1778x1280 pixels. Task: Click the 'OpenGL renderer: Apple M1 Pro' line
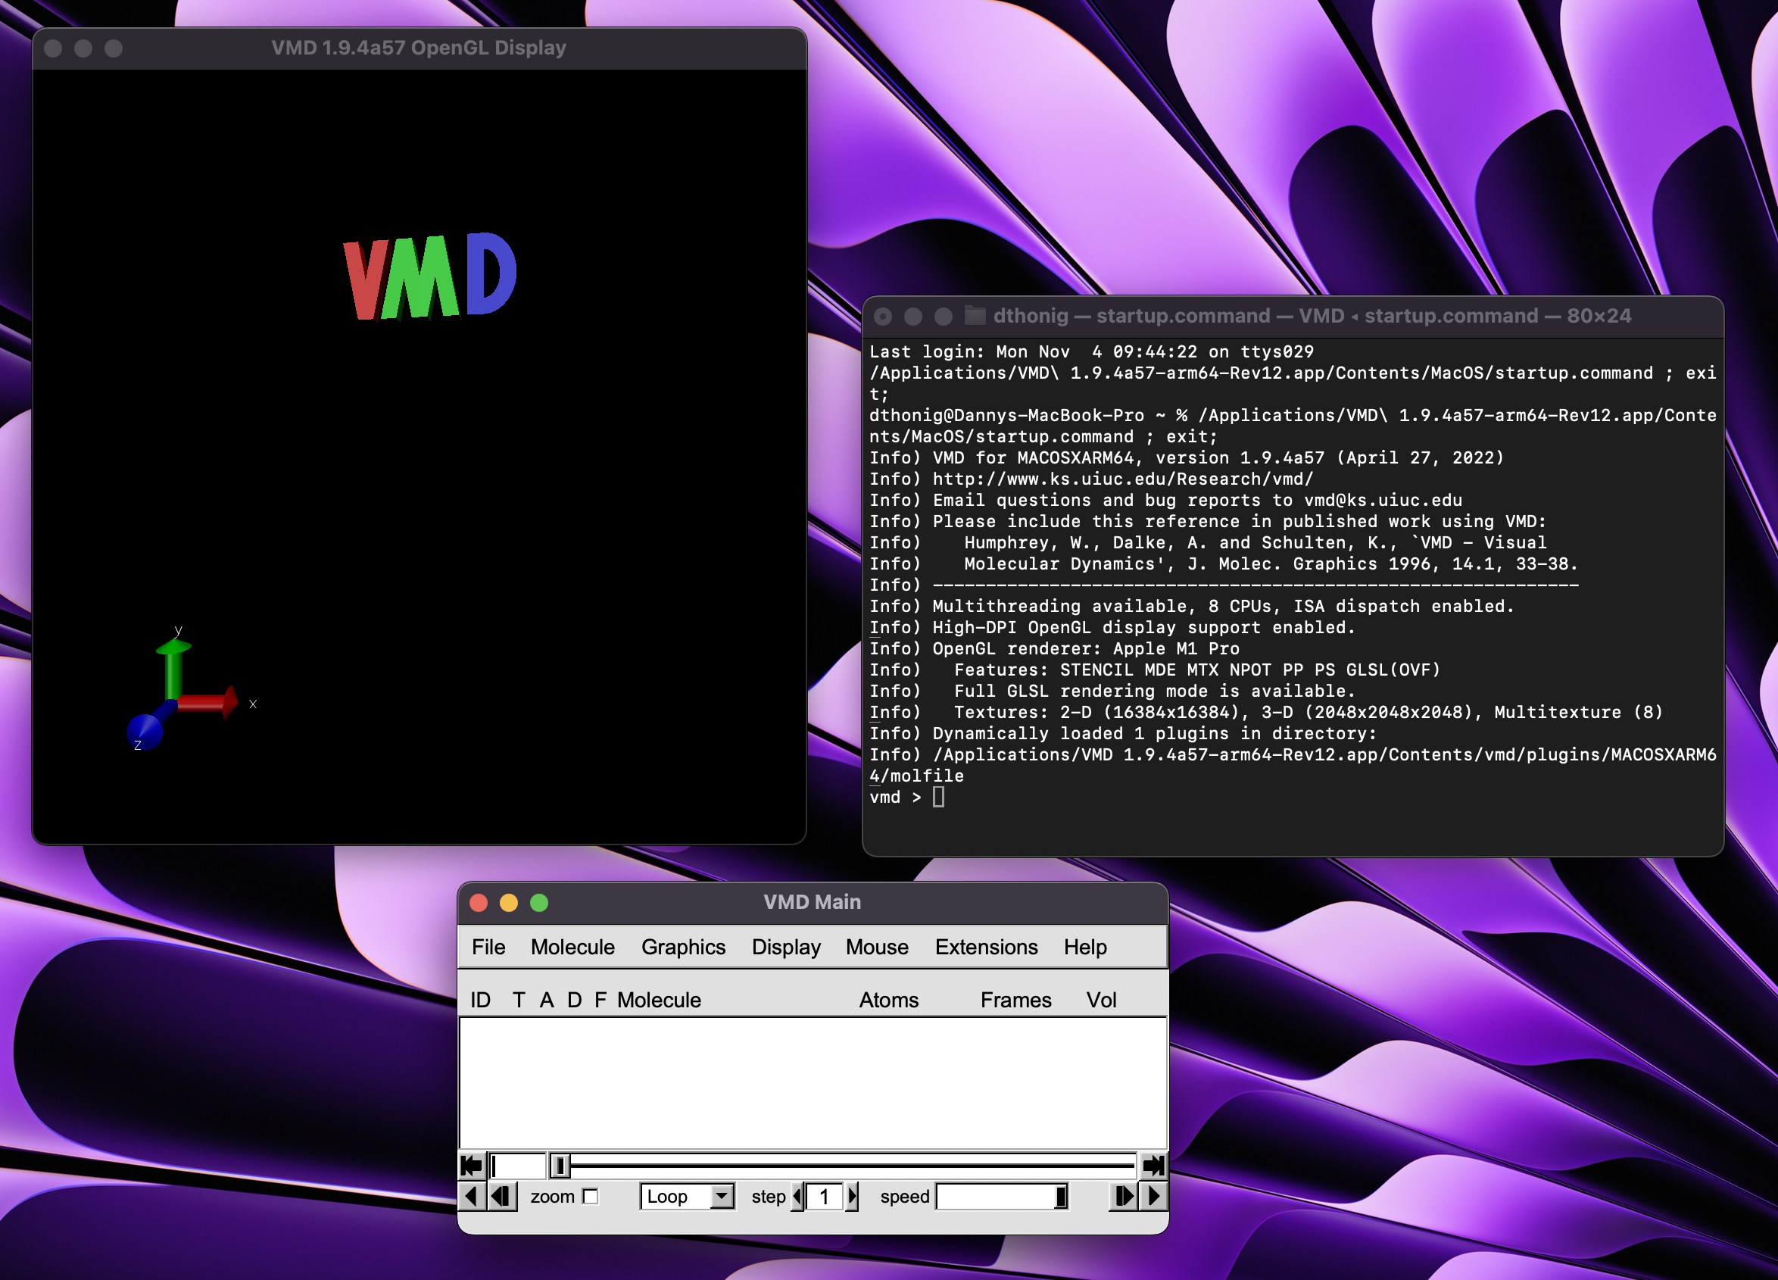pyautogui.click(x=1054, y=648)
